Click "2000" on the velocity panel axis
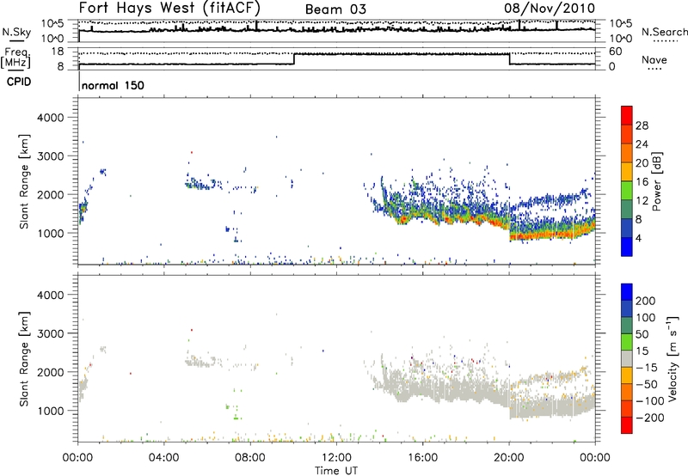688x476 pixels. point(51,372)
